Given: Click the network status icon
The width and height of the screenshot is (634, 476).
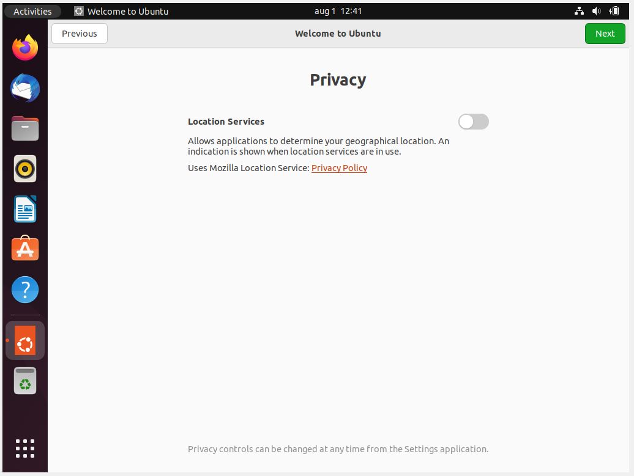Looking at the screenshot, I should (x=580, y=11).
